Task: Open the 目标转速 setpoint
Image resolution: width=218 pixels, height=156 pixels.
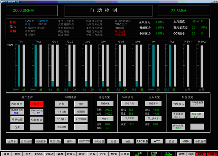Action: click(x=104, y=103)
